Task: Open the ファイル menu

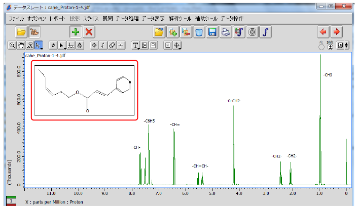Action: point(16,18)
